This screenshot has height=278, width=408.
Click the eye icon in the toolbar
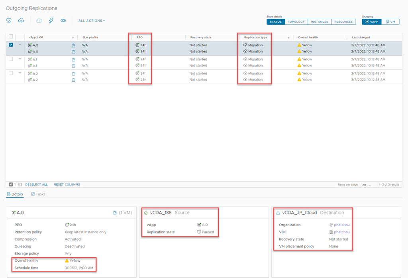(x=63, y=21)
